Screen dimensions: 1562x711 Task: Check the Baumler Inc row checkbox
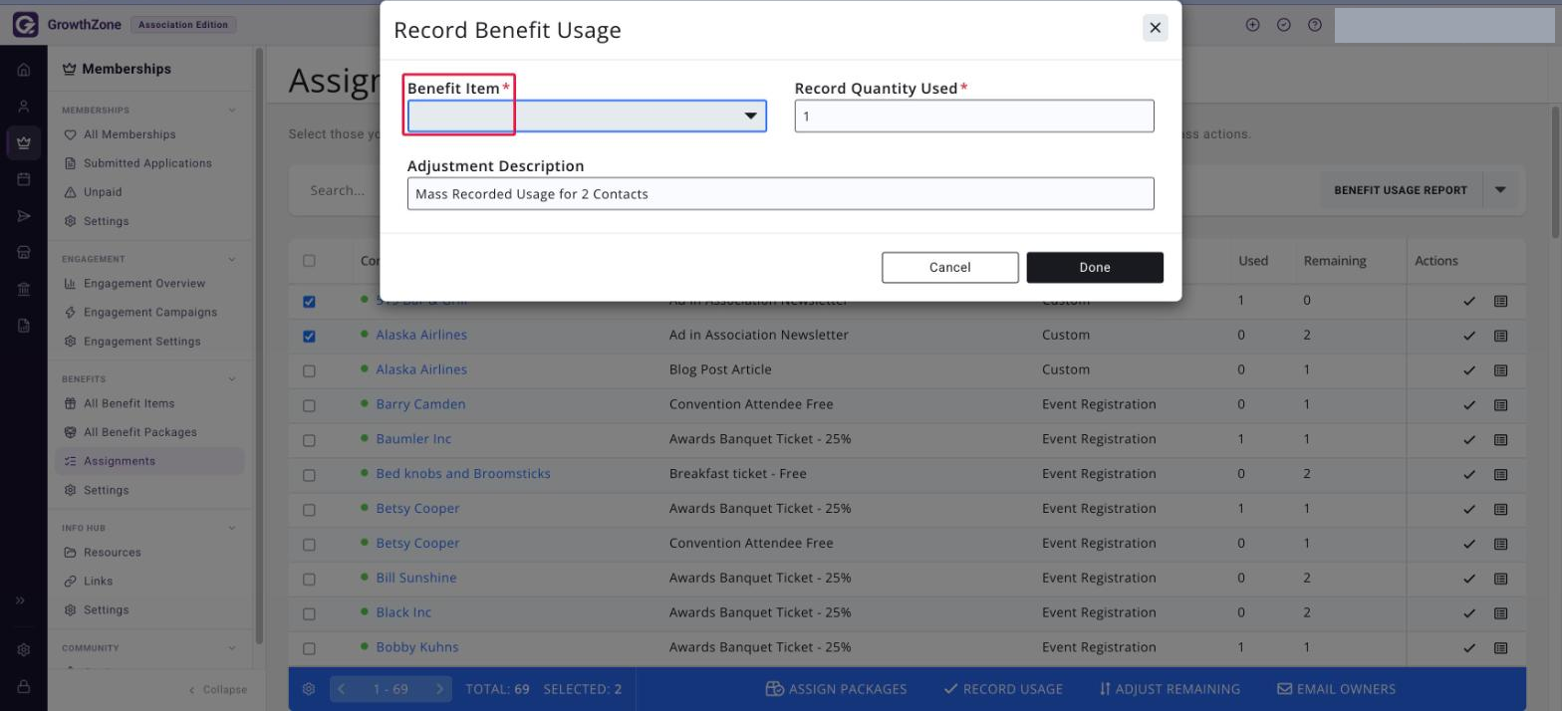click(309, 440)
